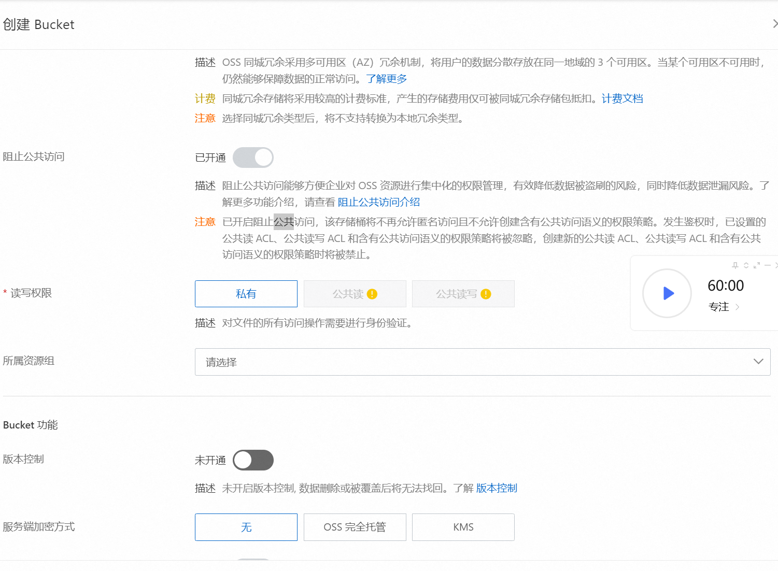Open the 了解更多 link
Viewport: 778px width, 571px height.
pyautogui.click(x=386, y=79)
